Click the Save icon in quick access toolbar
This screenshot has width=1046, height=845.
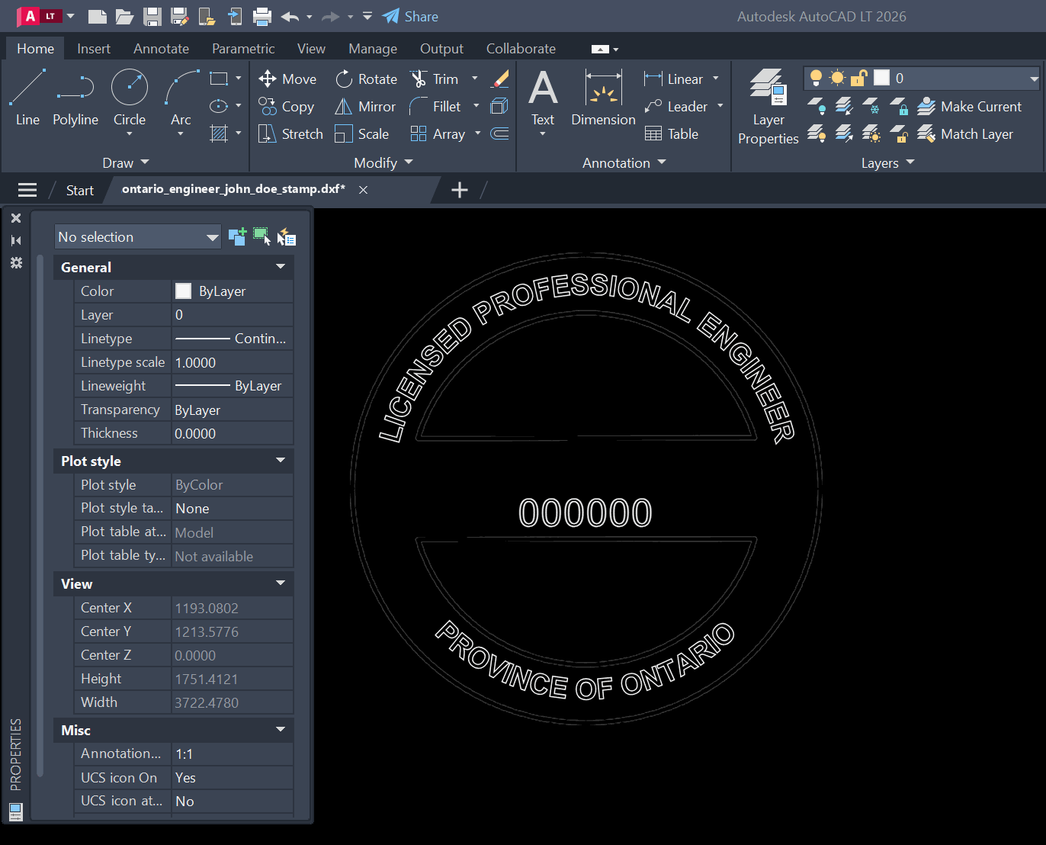tap(152, 17)
